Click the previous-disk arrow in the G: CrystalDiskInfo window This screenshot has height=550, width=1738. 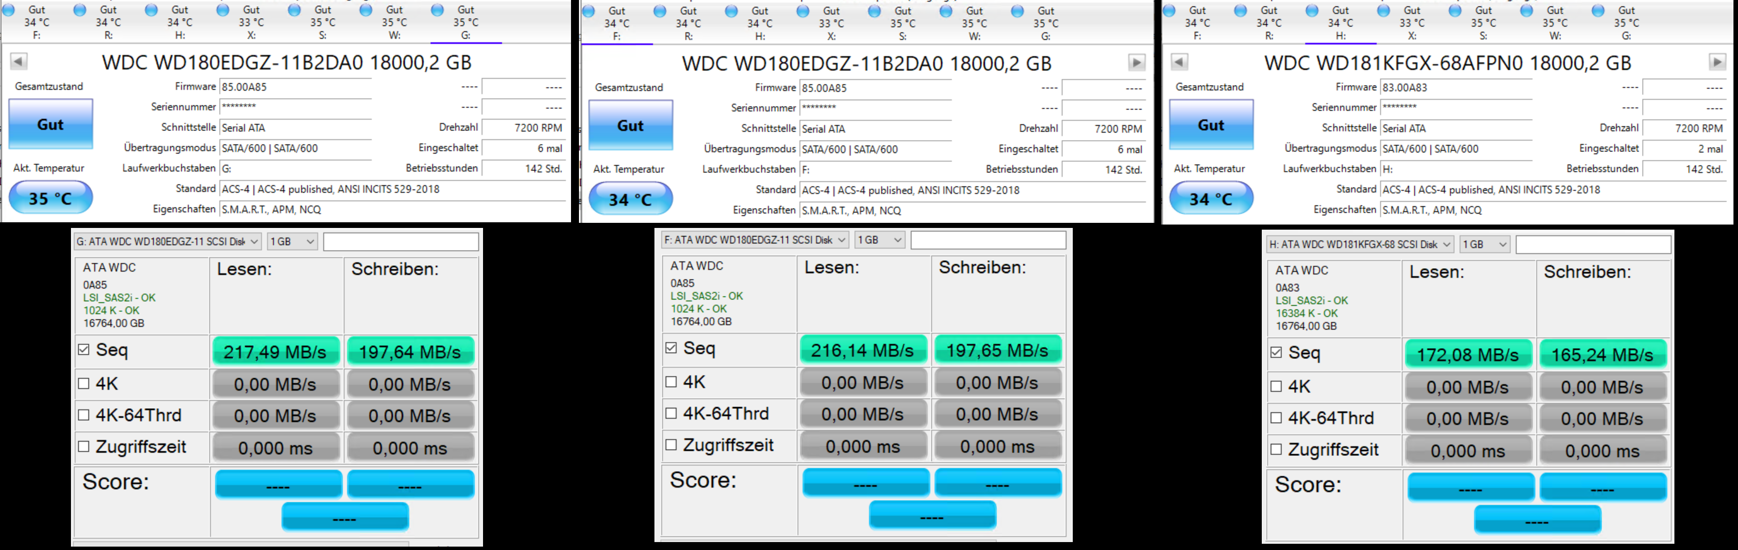pos(19,61)
